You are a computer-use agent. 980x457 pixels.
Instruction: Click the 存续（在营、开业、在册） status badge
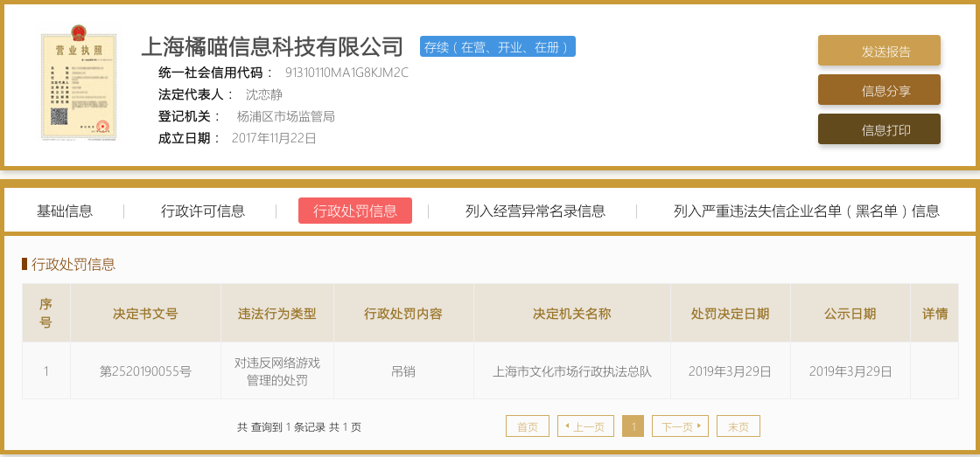pyautogui.click(x=497, y=47)
